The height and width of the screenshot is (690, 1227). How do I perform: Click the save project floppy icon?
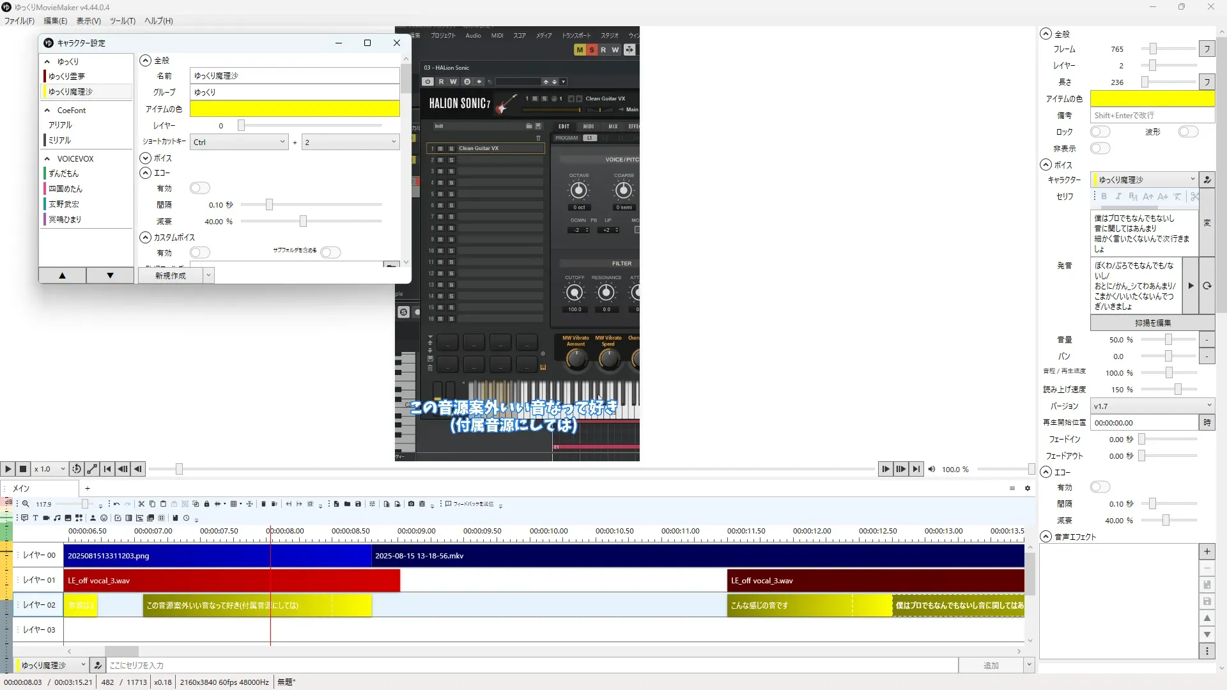point(358,504)
